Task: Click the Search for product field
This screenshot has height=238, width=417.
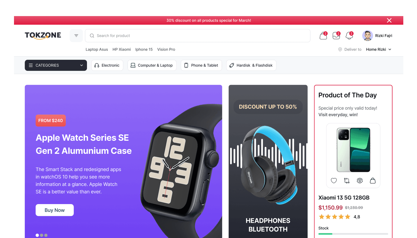Action: (198, 36)
